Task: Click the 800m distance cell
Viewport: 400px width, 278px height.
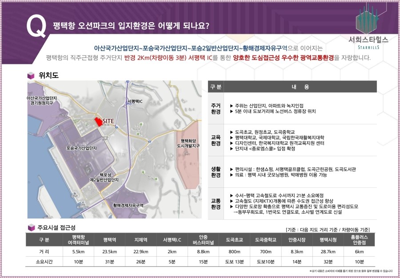Action: (x=234, y=252)
